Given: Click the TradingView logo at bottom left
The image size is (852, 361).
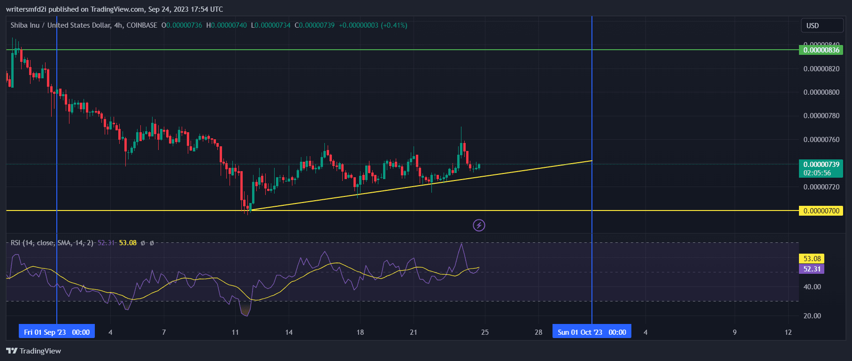Looking at the screenshot, I should click(34, 351).
